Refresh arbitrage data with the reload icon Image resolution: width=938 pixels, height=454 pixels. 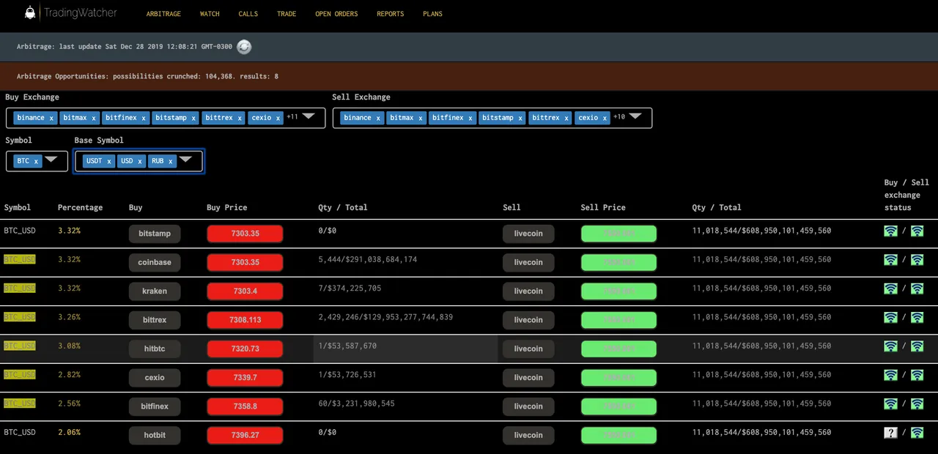[244, 47]
